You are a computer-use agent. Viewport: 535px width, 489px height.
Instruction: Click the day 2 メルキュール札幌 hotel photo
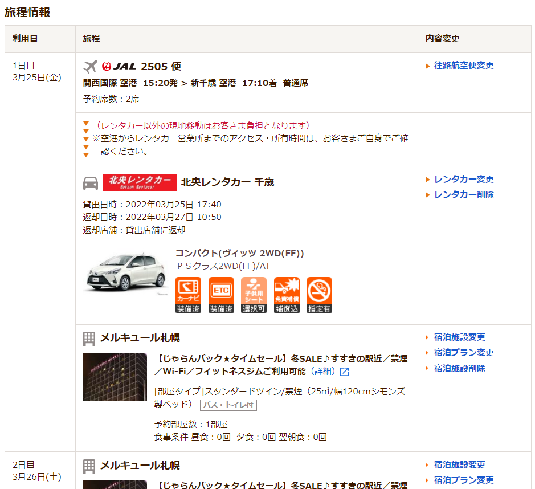click(115, 484)
